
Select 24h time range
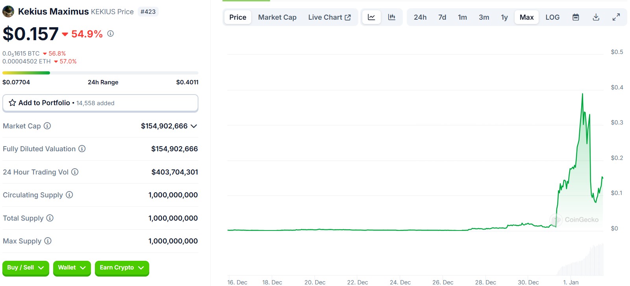420,17
